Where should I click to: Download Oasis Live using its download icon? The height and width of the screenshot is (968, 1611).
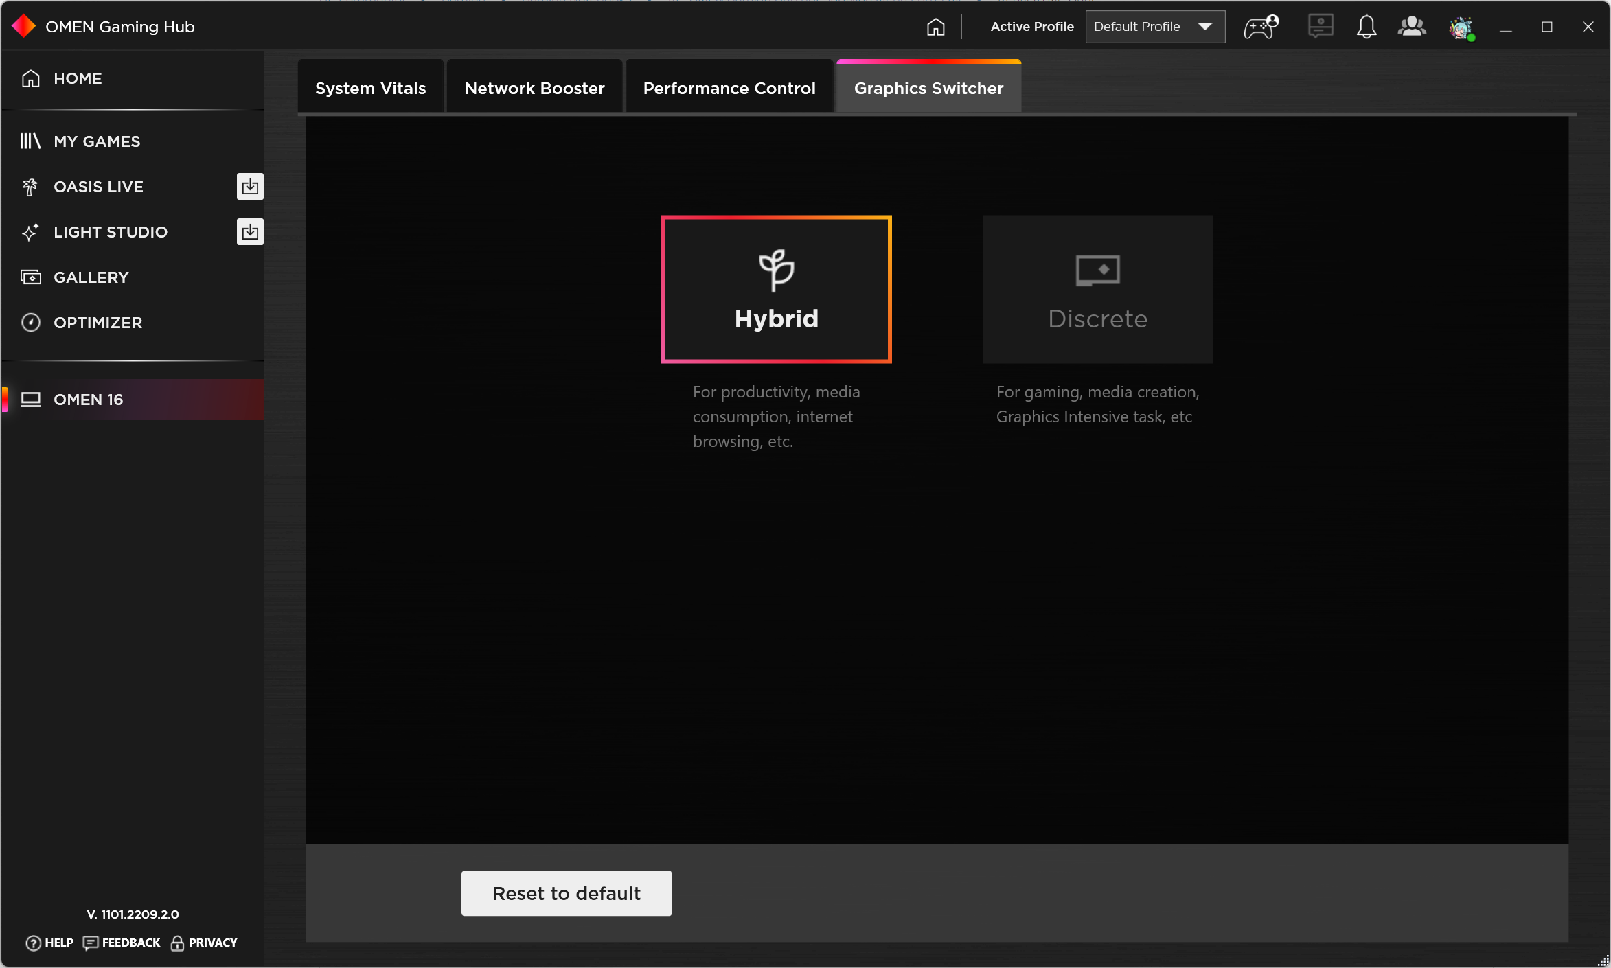(x=250, y=186)
